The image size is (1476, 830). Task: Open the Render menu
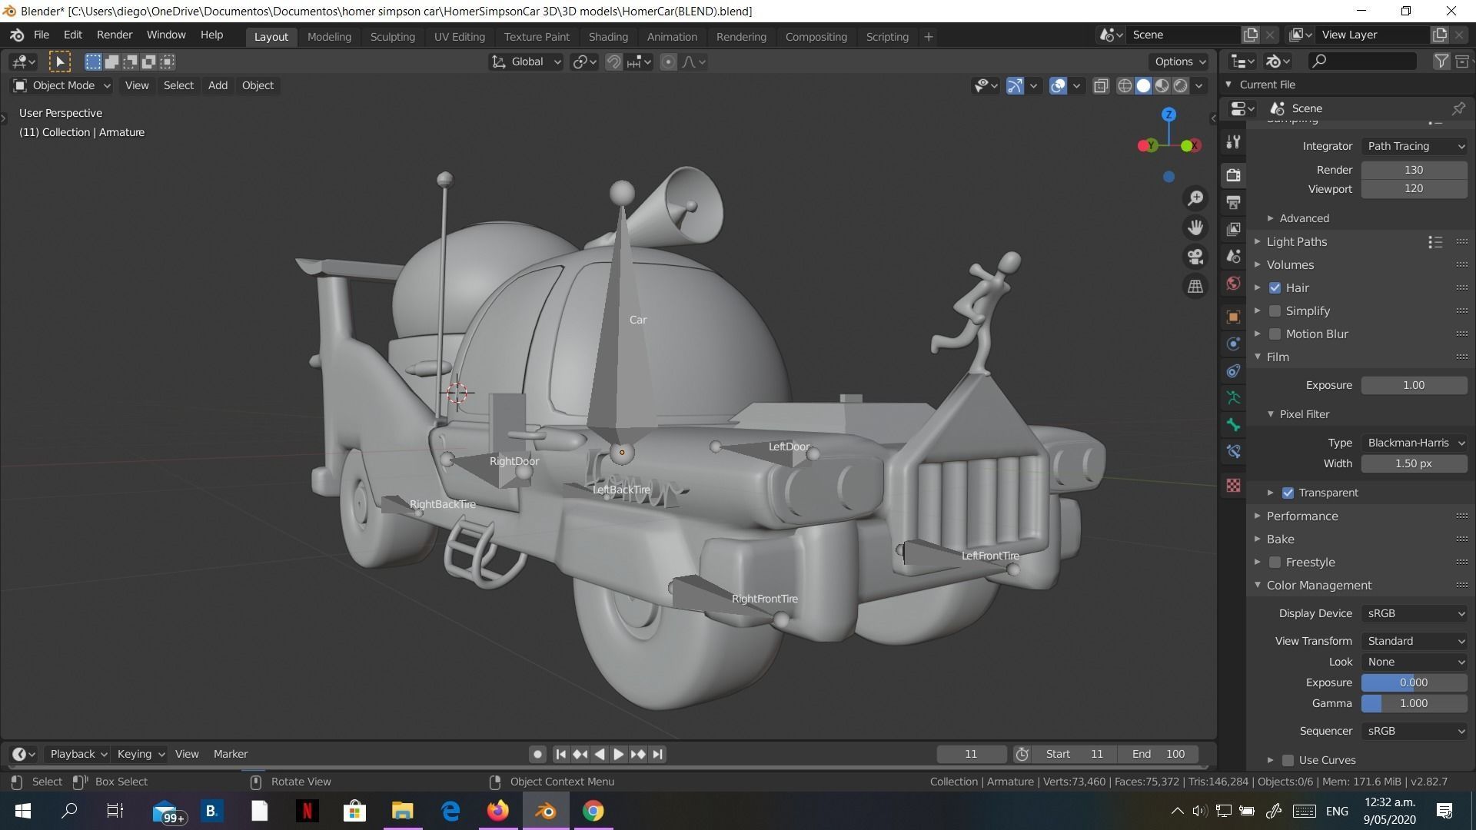(115, 35)
